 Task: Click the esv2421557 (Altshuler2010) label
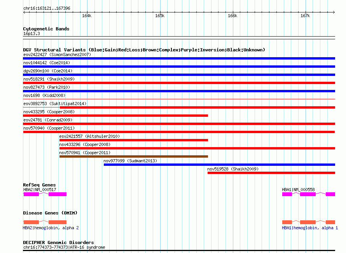89,136
